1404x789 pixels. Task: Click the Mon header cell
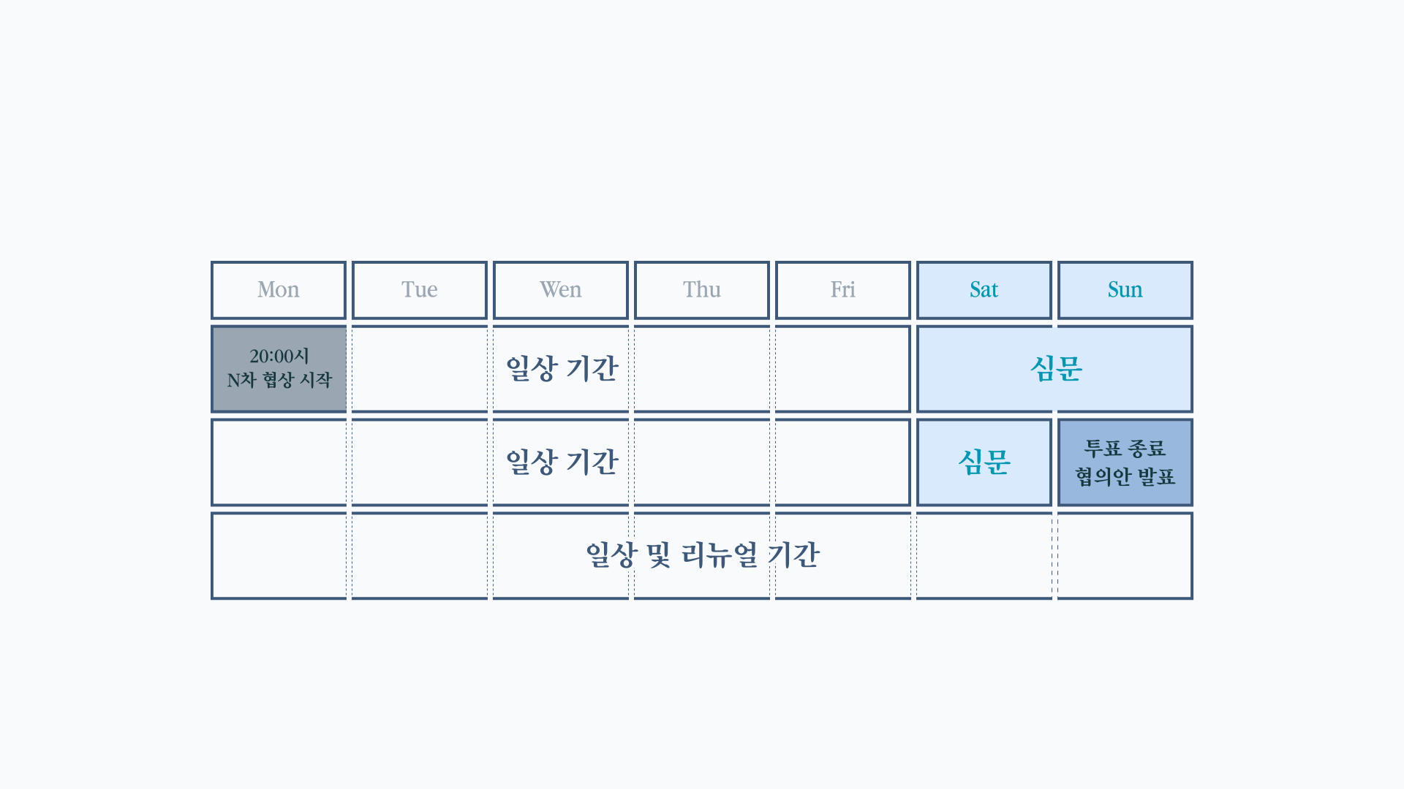pyautogui.click(x=279, y=290)
